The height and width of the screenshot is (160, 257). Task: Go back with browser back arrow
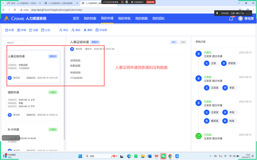click(4, 10)
